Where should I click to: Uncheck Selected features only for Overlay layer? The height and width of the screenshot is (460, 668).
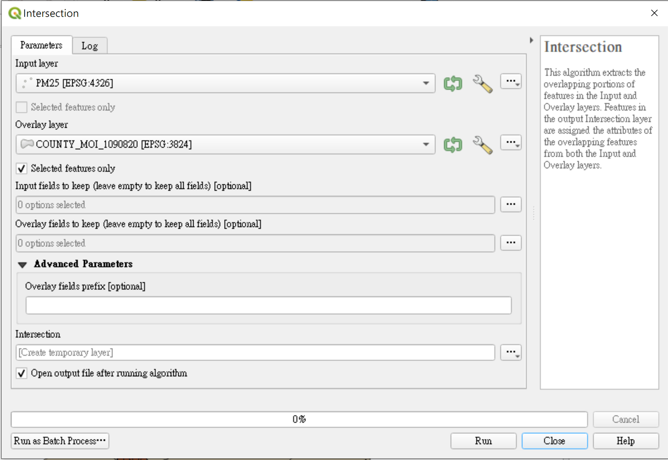21,168
